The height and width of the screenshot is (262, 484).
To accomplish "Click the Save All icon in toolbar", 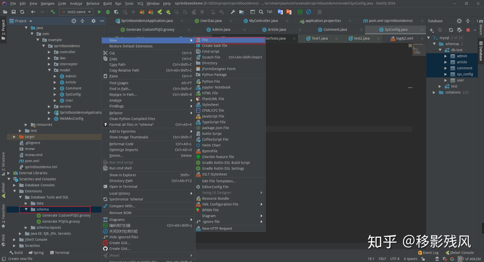I will [14, 12].
